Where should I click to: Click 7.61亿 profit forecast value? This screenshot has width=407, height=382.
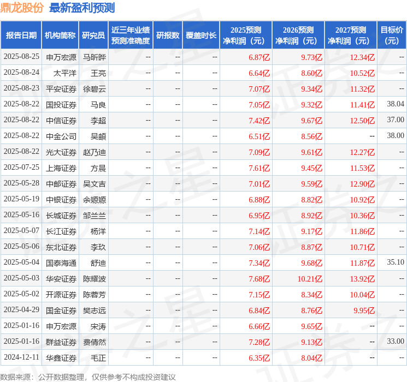pyautogui.click(x=259, y=168)
